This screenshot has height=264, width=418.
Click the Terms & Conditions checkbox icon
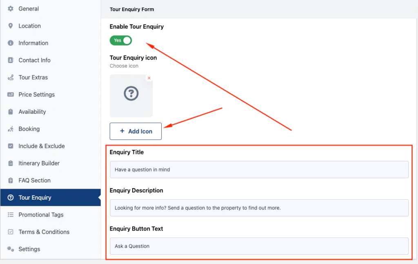click(x=10, y=232)
